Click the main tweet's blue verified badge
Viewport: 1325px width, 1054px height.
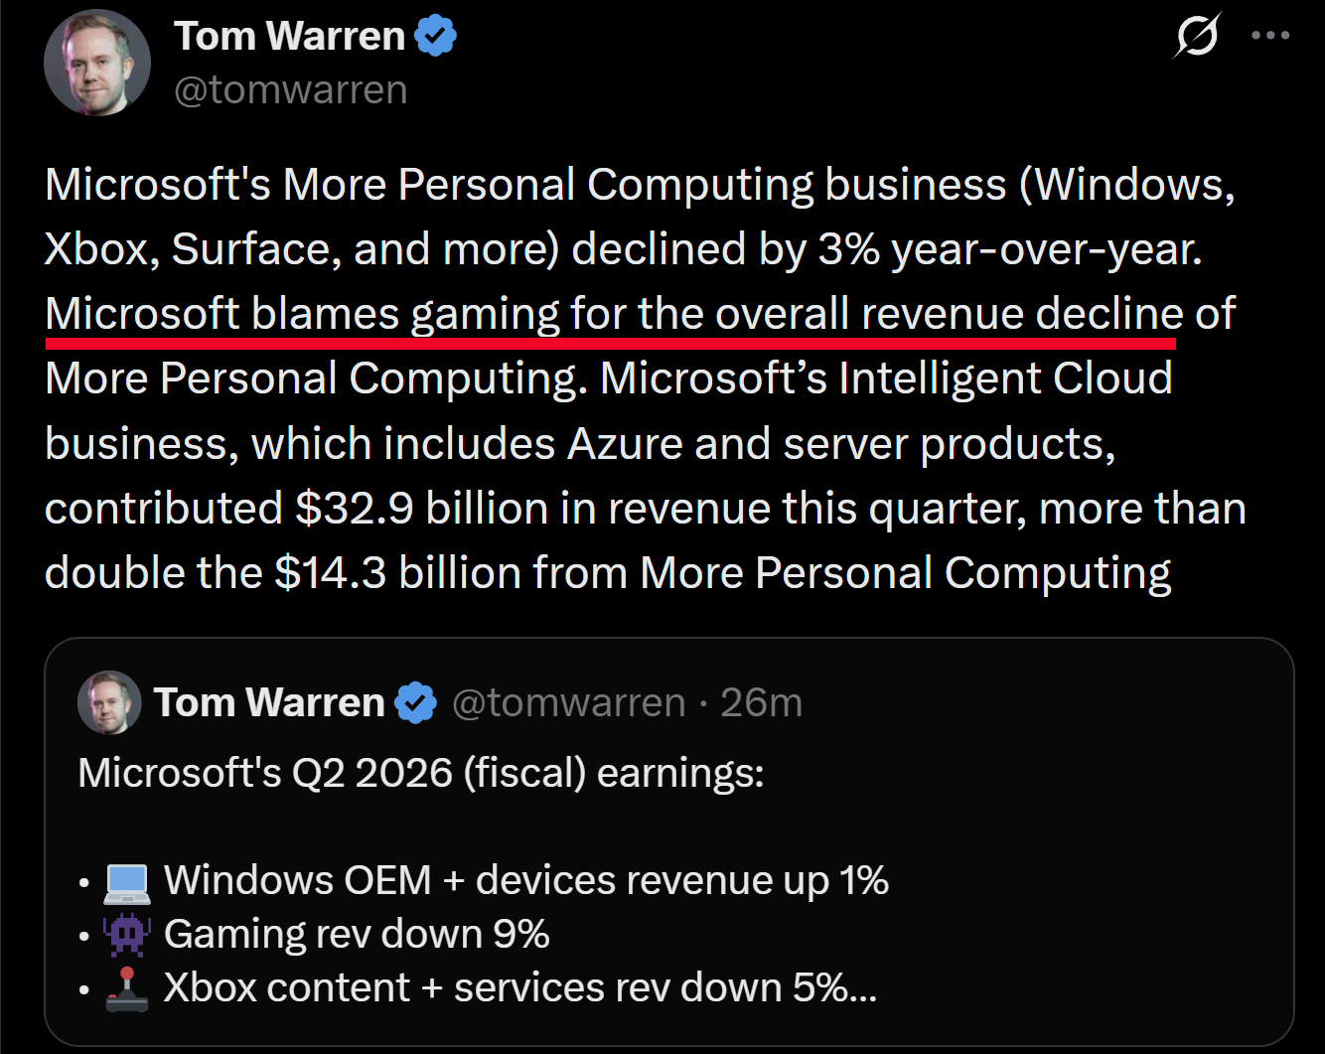tap(435, 37)
